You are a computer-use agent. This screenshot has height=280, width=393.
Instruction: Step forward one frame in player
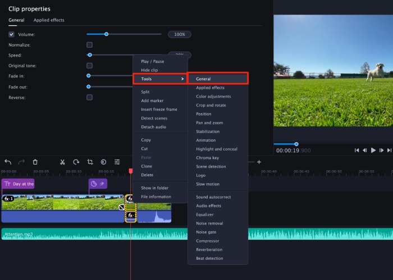pyautogui.click(x=381, y=150)
